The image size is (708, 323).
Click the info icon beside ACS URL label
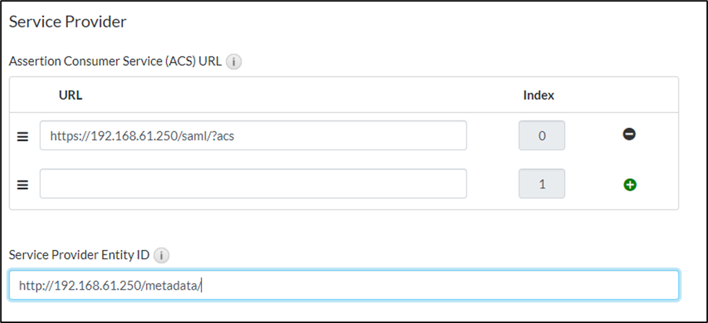tap(234, 62)
